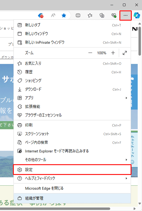Click the vertical page scrollbar thumb
Viewport: 142px width, 211px height.
point(140,41)
